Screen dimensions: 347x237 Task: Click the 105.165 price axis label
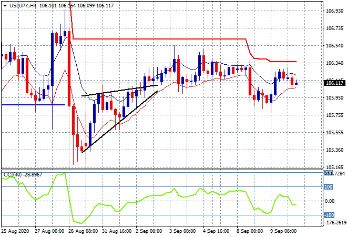click(334, 167)
